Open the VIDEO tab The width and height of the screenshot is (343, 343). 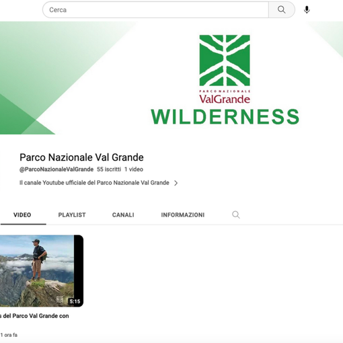(x=22, y=215)
